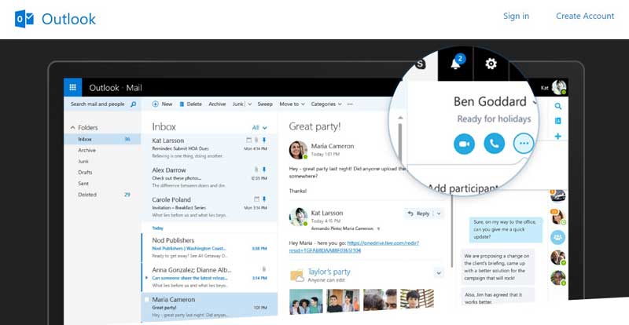Click the Create Account link
The image size is (629, 325).
point(585,16)
